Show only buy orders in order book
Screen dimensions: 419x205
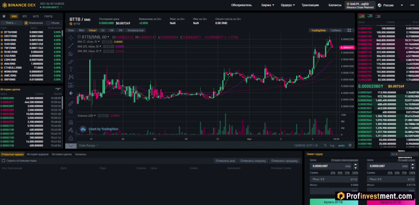pyautogui.click(x=370, y=16)
